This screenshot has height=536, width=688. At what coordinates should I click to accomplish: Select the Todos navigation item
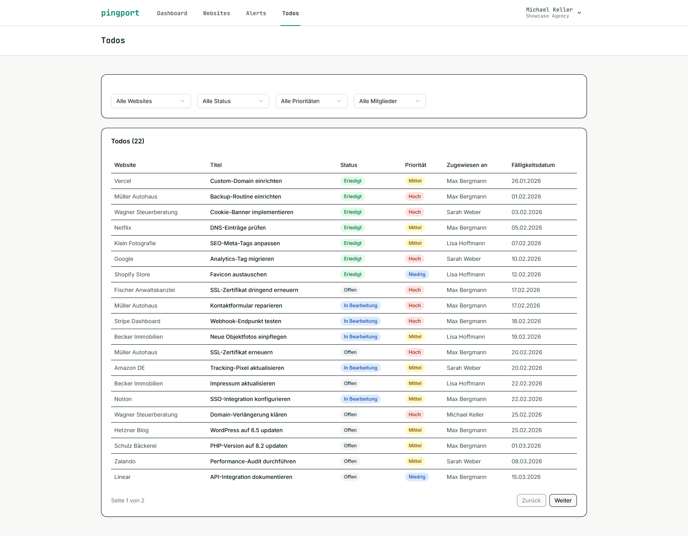click(290, 13)
